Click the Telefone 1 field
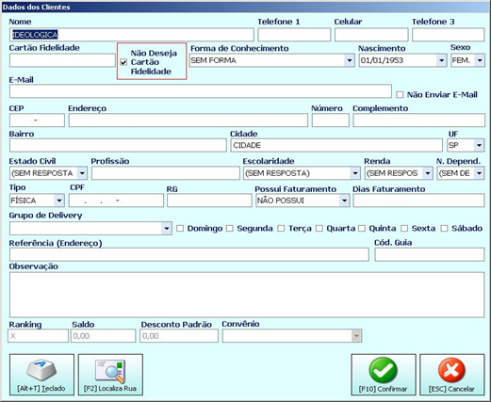 pos(294,35)
